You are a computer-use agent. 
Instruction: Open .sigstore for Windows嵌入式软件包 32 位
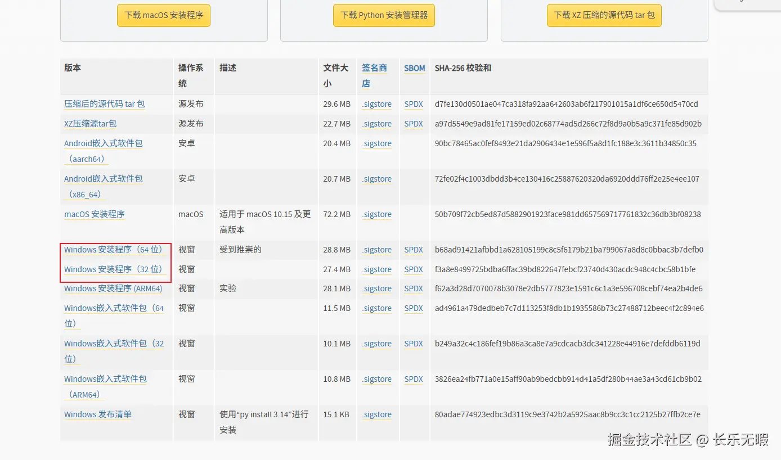[376, 344]
